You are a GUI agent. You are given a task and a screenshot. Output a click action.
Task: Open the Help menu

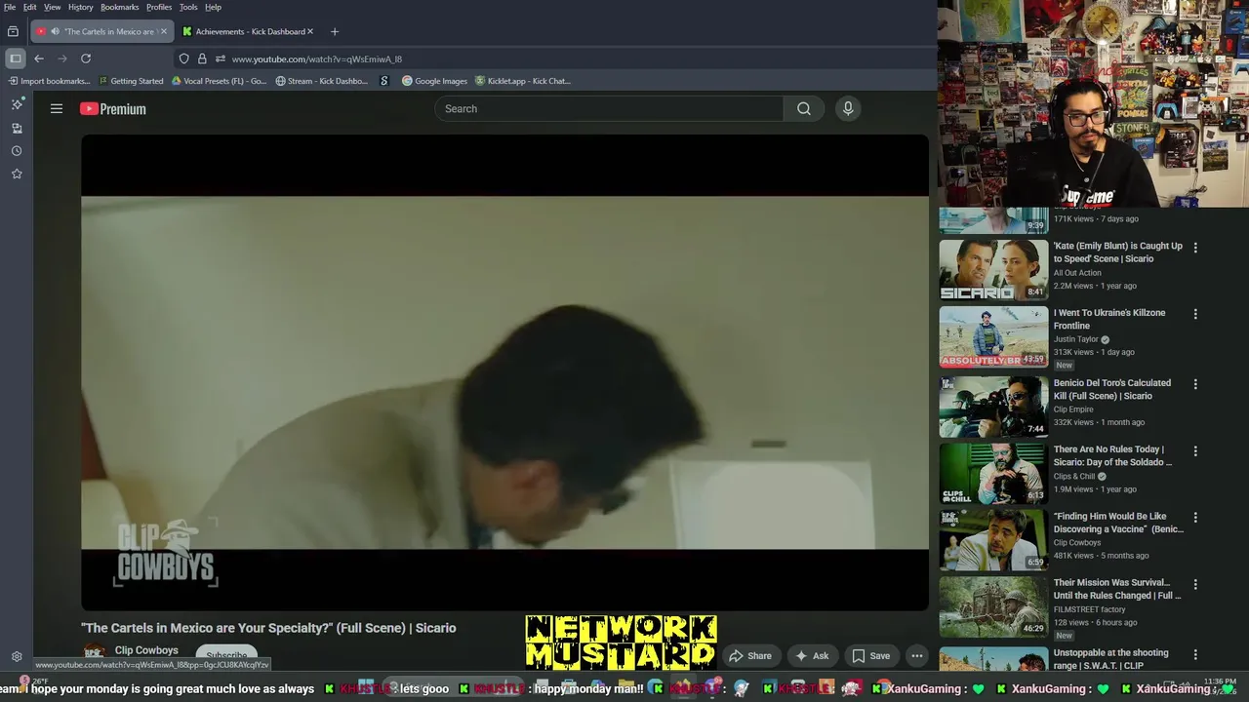pyautogui.click(x=213, y=7)
